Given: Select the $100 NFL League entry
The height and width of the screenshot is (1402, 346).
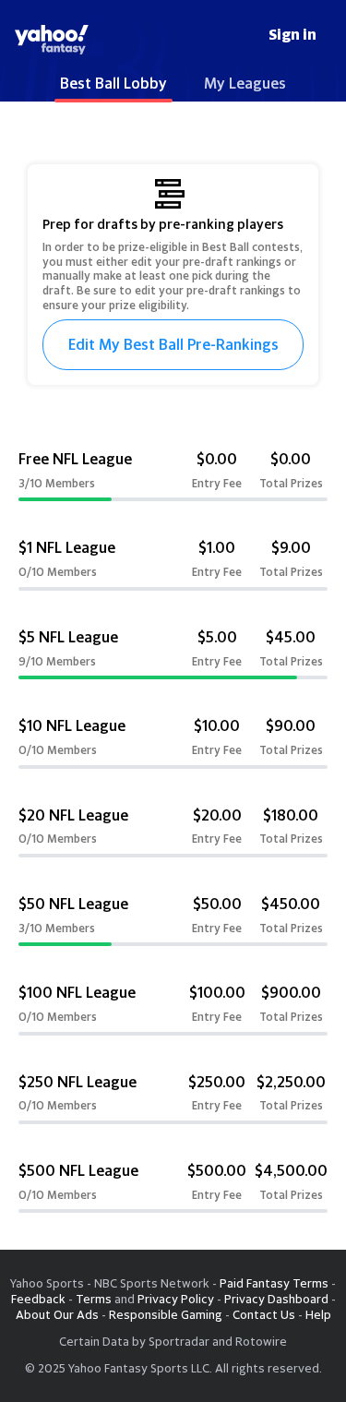Looking at the screenshot, I should [x=173, y=1008].
